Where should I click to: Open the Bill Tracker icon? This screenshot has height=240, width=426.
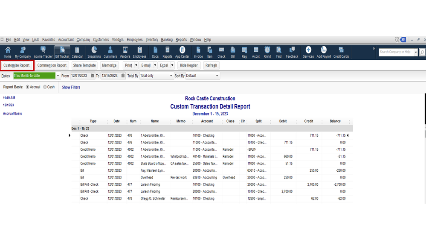pyautogui.click(x=62, y=52)
